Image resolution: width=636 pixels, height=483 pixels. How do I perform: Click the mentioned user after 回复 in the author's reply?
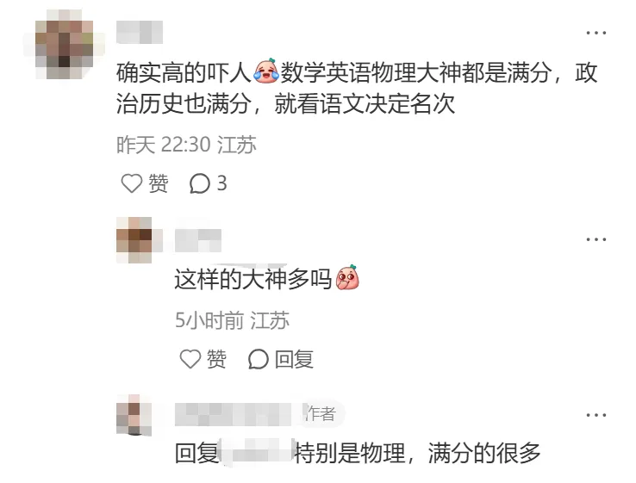pyautogui.click(x=256, y=452)
